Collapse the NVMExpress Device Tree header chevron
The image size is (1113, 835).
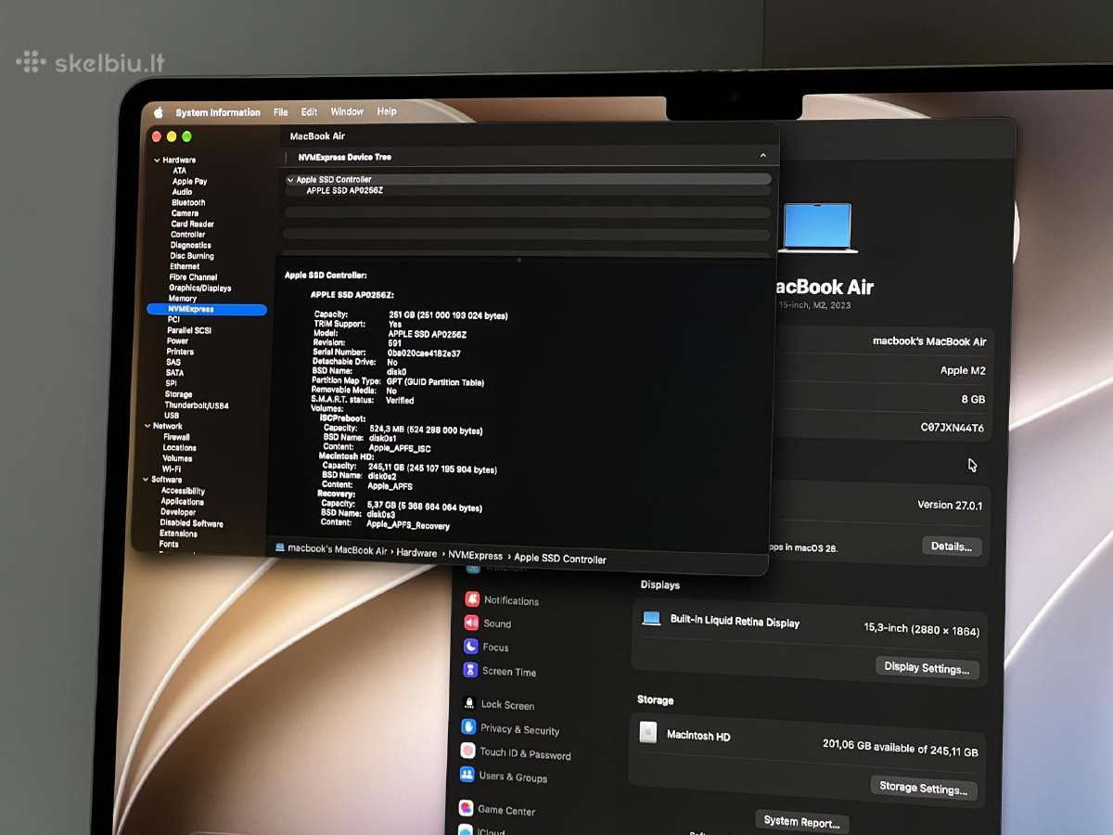pyautogui.click(x=763, y=156)
